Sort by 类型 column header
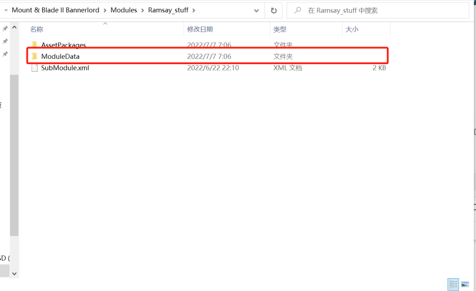The width and height of the screenshot is (476, 291). 279,29
